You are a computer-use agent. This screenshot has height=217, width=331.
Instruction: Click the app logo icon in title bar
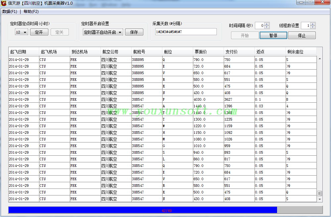tap(4, 3)
